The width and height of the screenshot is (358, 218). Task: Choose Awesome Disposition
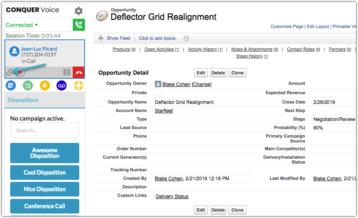[x=45, y=153]
